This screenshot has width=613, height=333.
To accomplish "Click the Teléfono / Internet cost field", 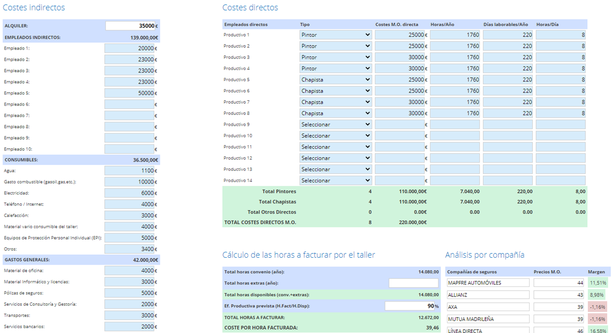I will coord(129,204).
